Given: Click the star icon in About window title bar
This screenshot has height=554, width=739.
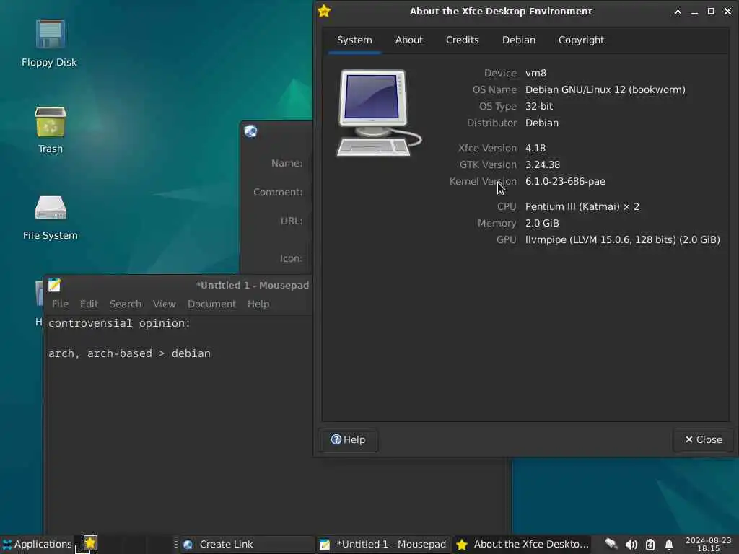Looking at the screenshot, I should 324,11.
